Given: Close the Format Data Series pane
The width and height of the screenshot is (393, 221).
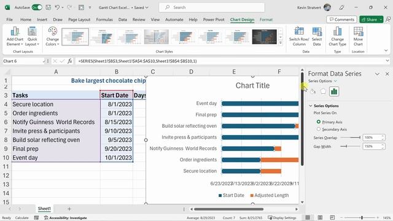Looking at the screenshot, I should coord(387,74).
